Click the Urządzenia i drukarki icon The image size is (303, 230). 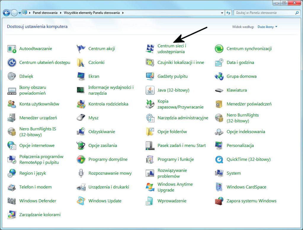81,187
